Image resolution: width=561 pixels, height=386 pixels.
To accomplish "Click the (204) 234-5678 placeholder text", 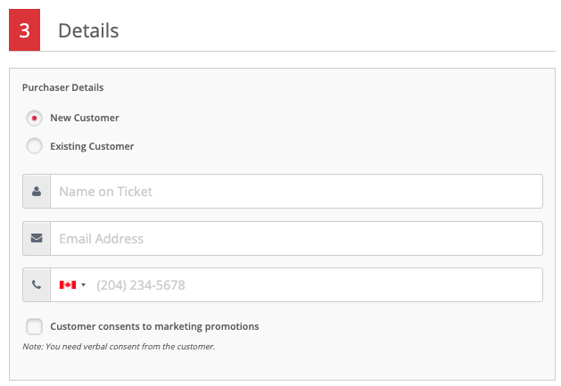I will pos(141,285).
